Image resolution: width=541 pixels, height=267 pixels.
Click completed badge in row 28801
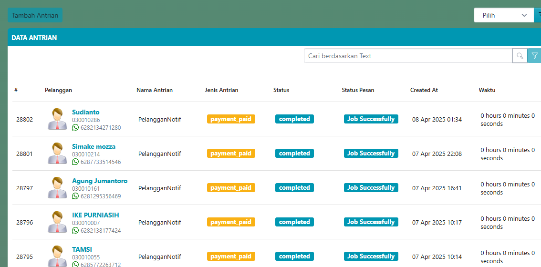(294, 154)
